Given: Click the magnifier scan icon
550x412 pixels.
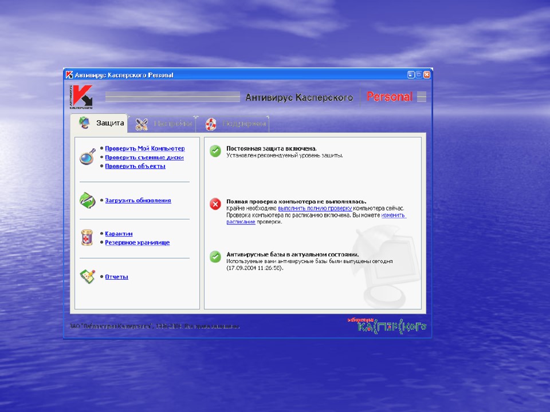Looking at the screenshot, I should point(87,157).
